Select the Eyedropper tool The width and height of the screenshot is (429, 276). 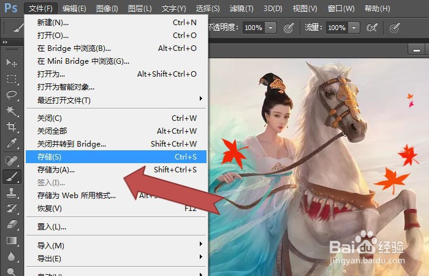pyautogui.click(x=12, y=143)
